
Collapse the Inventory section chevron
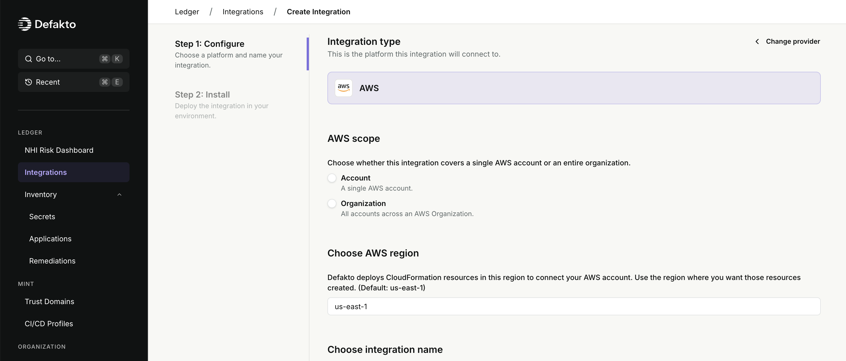coord(119,195)
